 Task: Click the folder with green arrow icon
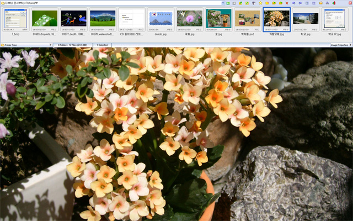click(x=281, y=3)
